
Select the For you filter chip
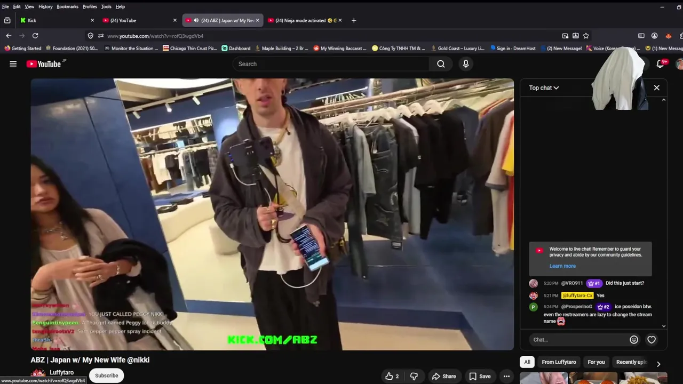[596, 362]
